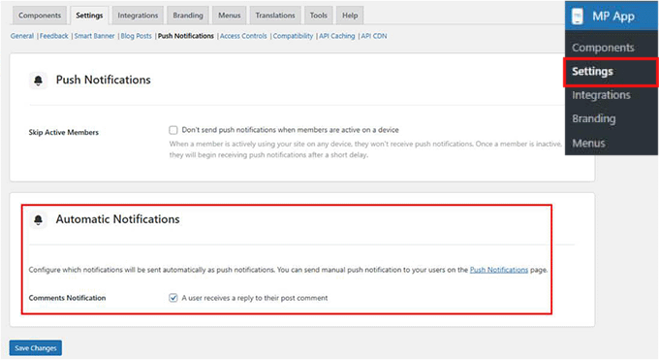The image size is (659, 360).
Task: Open the API CDN link
Action: (x=374, y=36)
